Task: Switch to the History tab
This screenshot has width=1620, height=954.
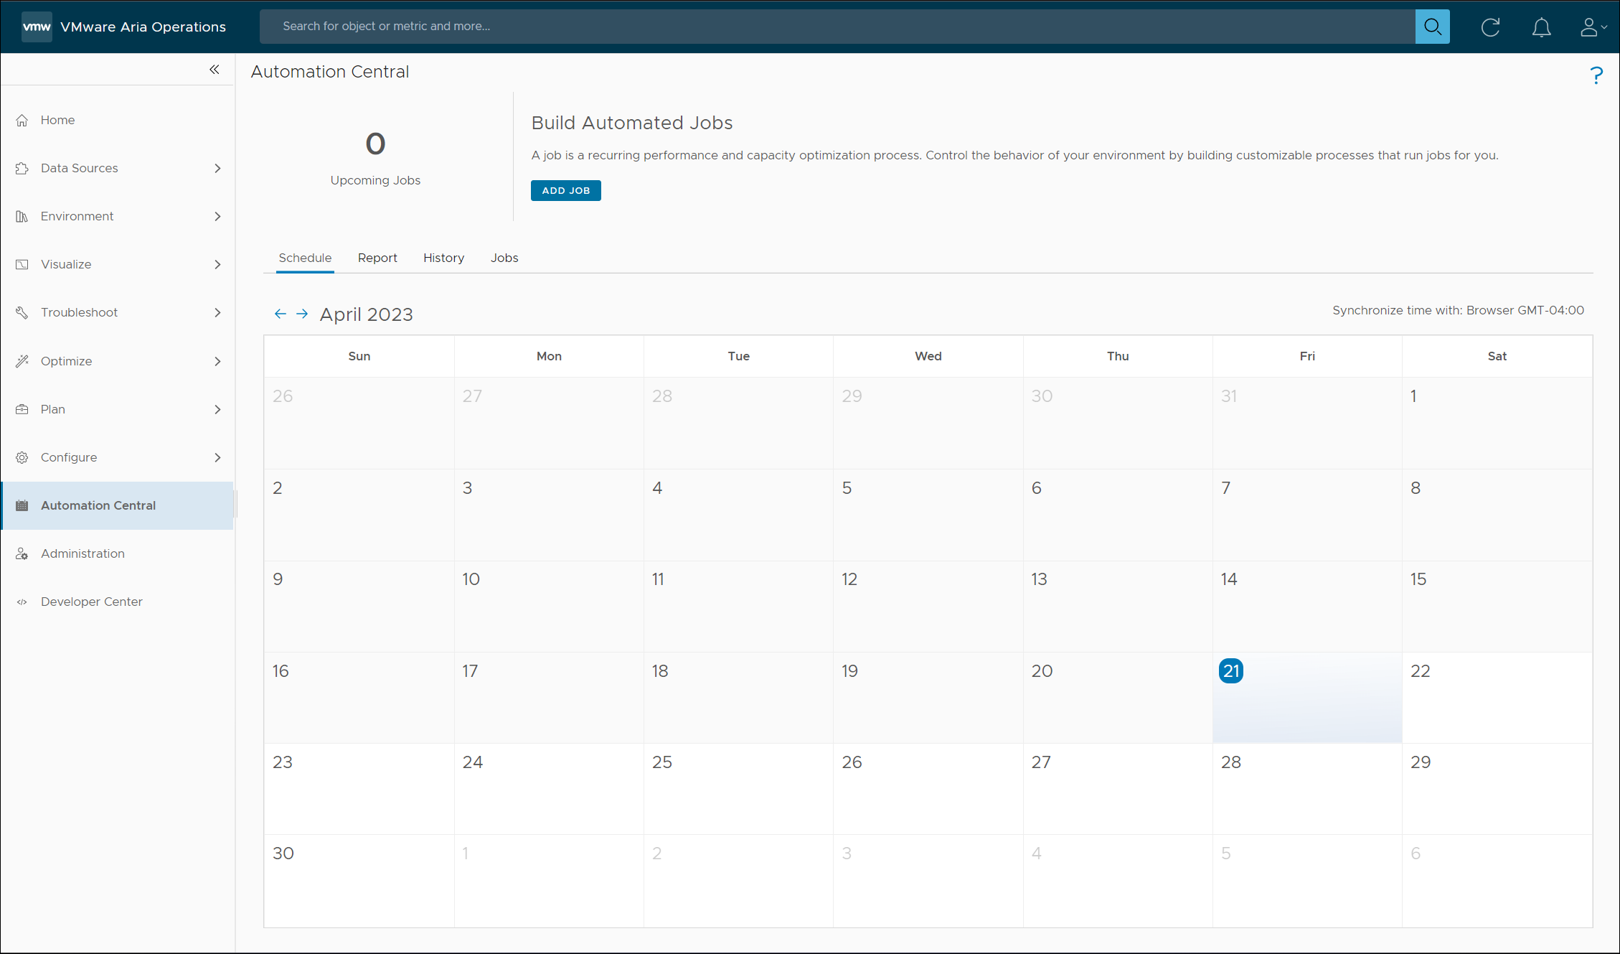Action: [443, 258]
